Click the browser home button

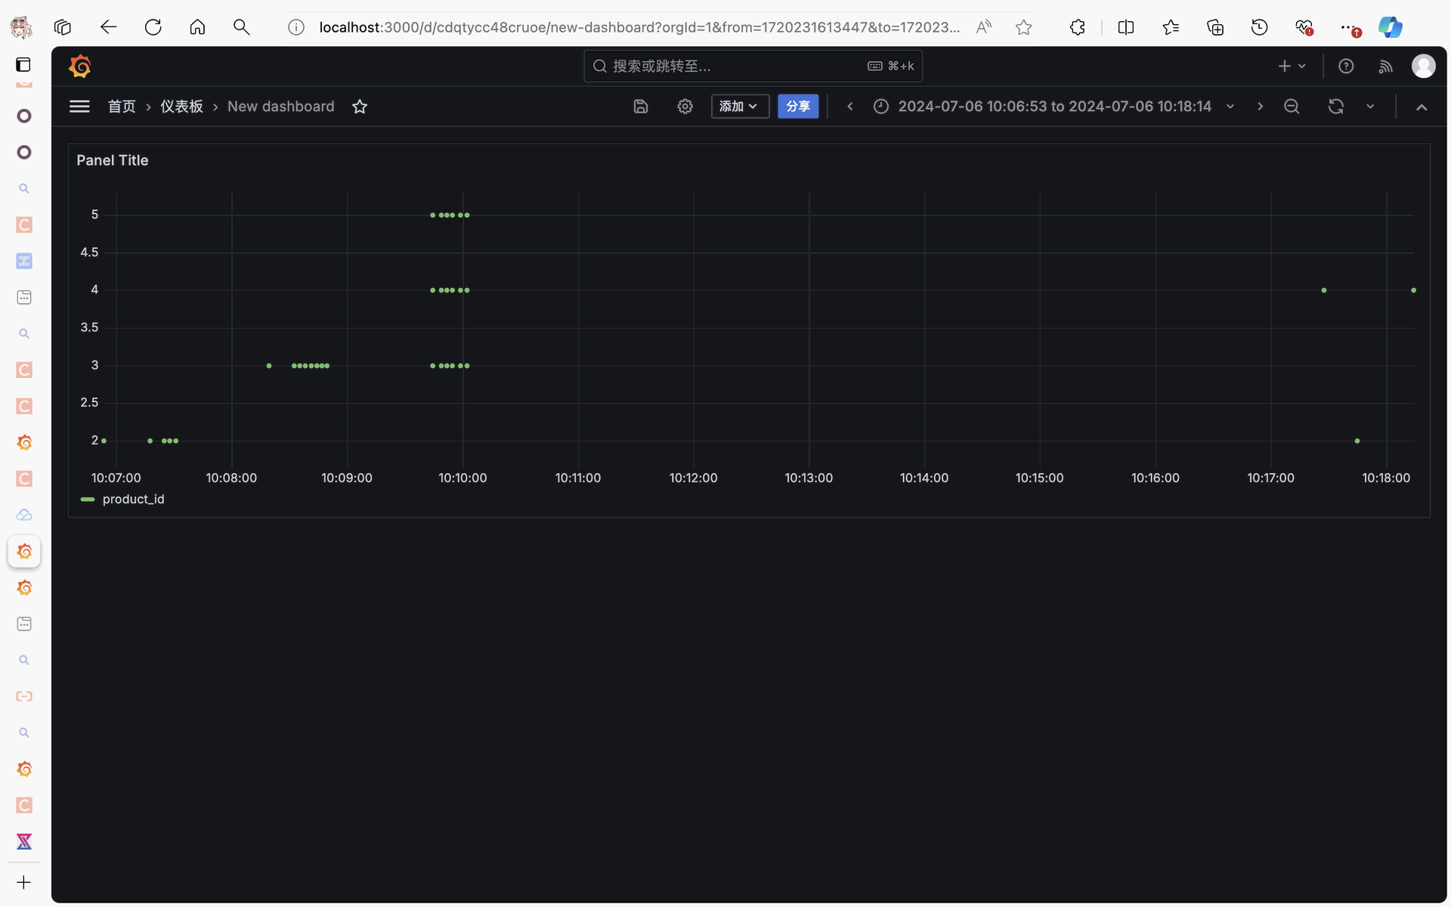coord(198,27)
